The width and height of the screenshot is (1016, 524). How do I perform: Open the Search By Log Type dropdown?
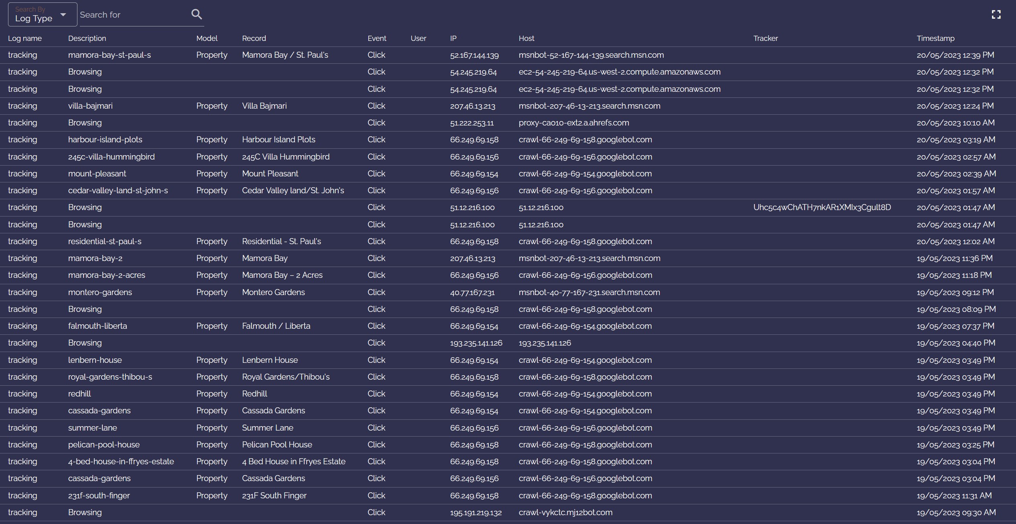pos(42,15)
